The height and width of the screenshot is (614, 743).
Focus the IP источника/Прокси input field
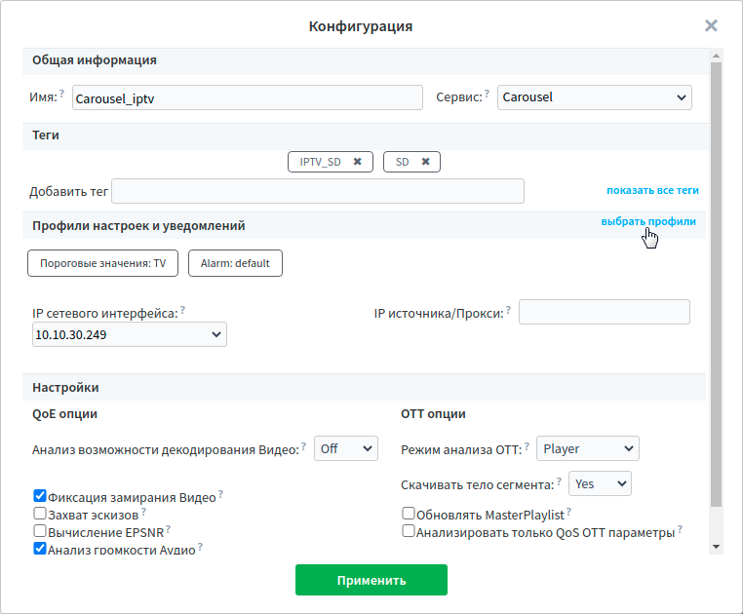pyautogui.click(x=605, y=312)
